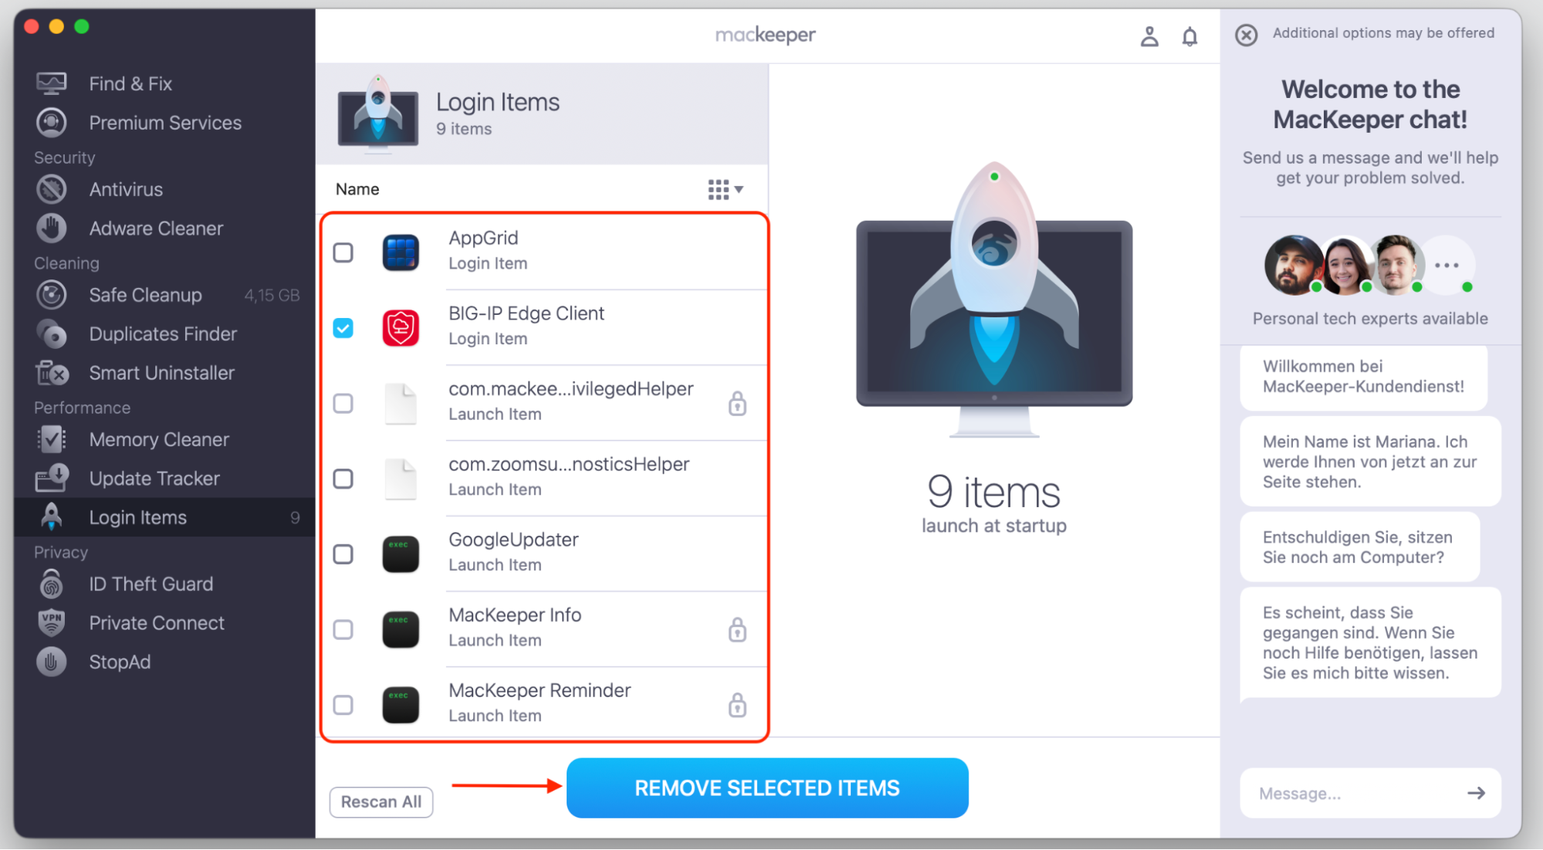Select the AppGrid Login Item row text
1543x850 pixels.
coord(488,250)
